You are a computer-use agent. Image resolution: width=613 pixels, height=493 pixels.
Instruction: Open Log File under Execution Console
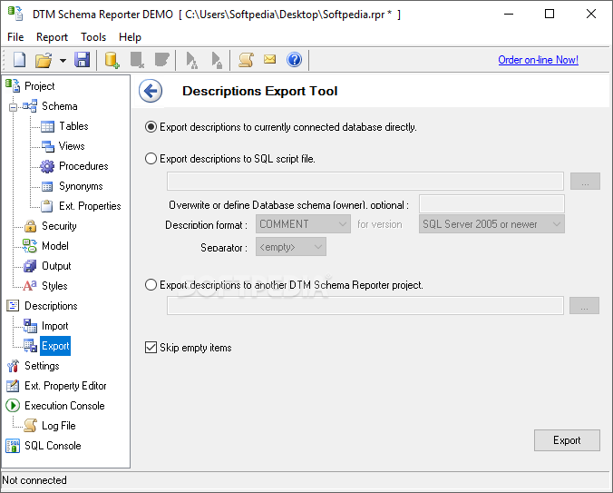(59, 426)
